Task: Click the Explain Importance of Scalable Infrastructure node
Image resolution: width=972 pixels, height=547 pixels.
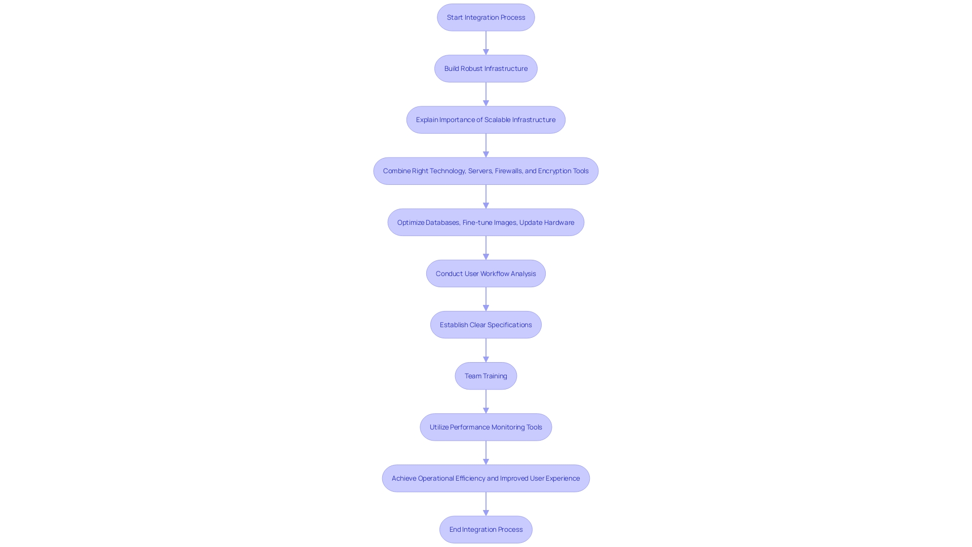Action: coord(485,119)
